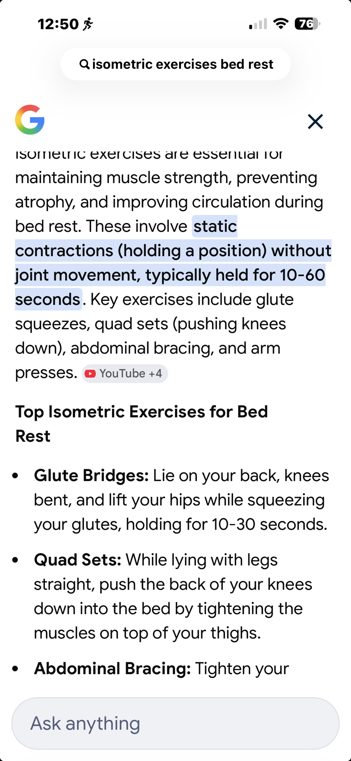This screenshot has width=351, height=761.
Task: Expand the "+4" additional sources count
Action: click(x=155, y=374)
